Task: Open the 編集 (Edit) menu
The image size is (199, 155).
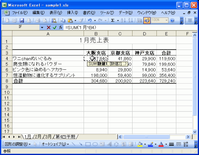Action: (x=39, y=13)
